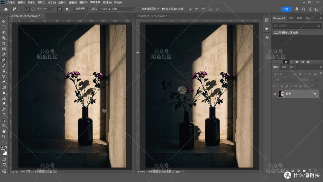Image resolution: width=323 pixels, height=182 pixels.
Task: Open the brush size 大小 dropdown arrow
Action: [x=52, y=9]
